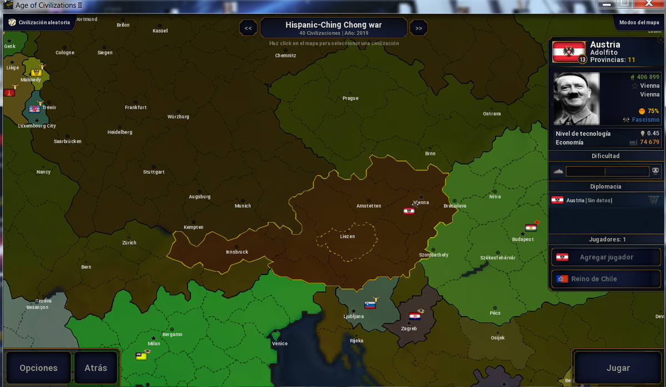
Task: Click the Fascismo ideology link
Action: (645, 120)
